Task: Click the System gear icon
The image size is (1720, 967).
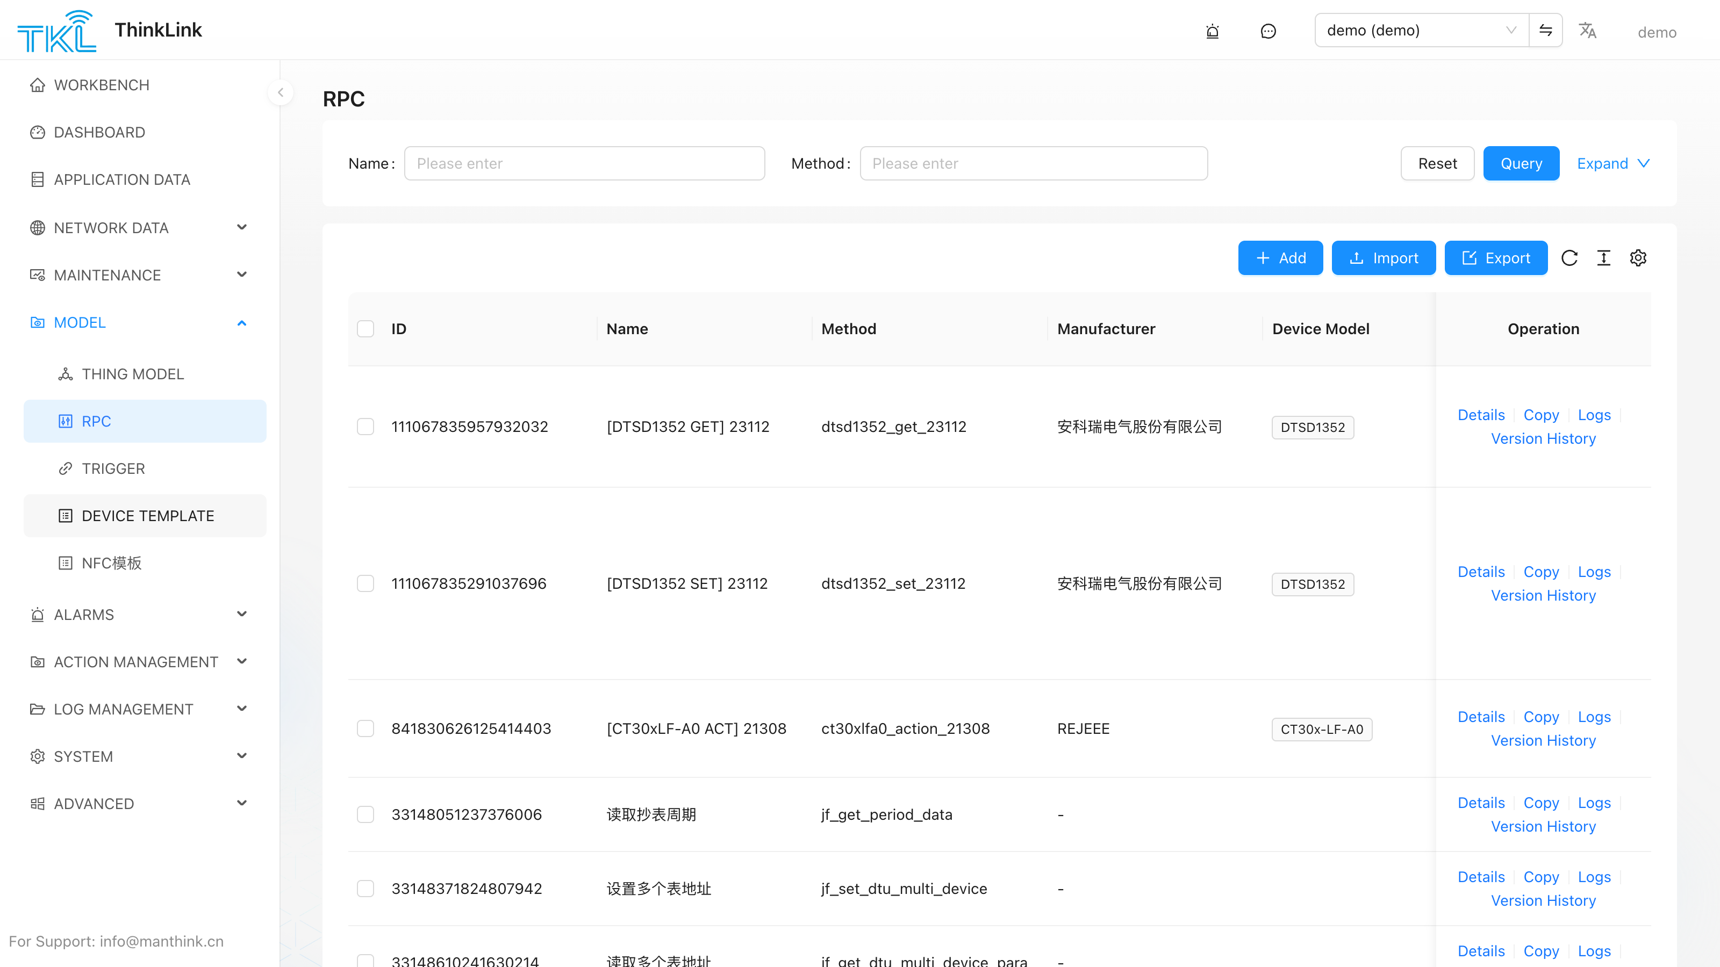Action: point(38,756)
